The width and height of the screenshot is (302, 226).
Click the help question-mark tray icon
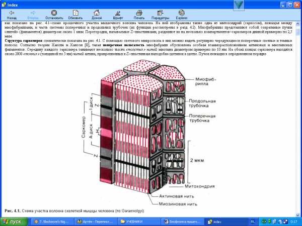pos(280,222)
